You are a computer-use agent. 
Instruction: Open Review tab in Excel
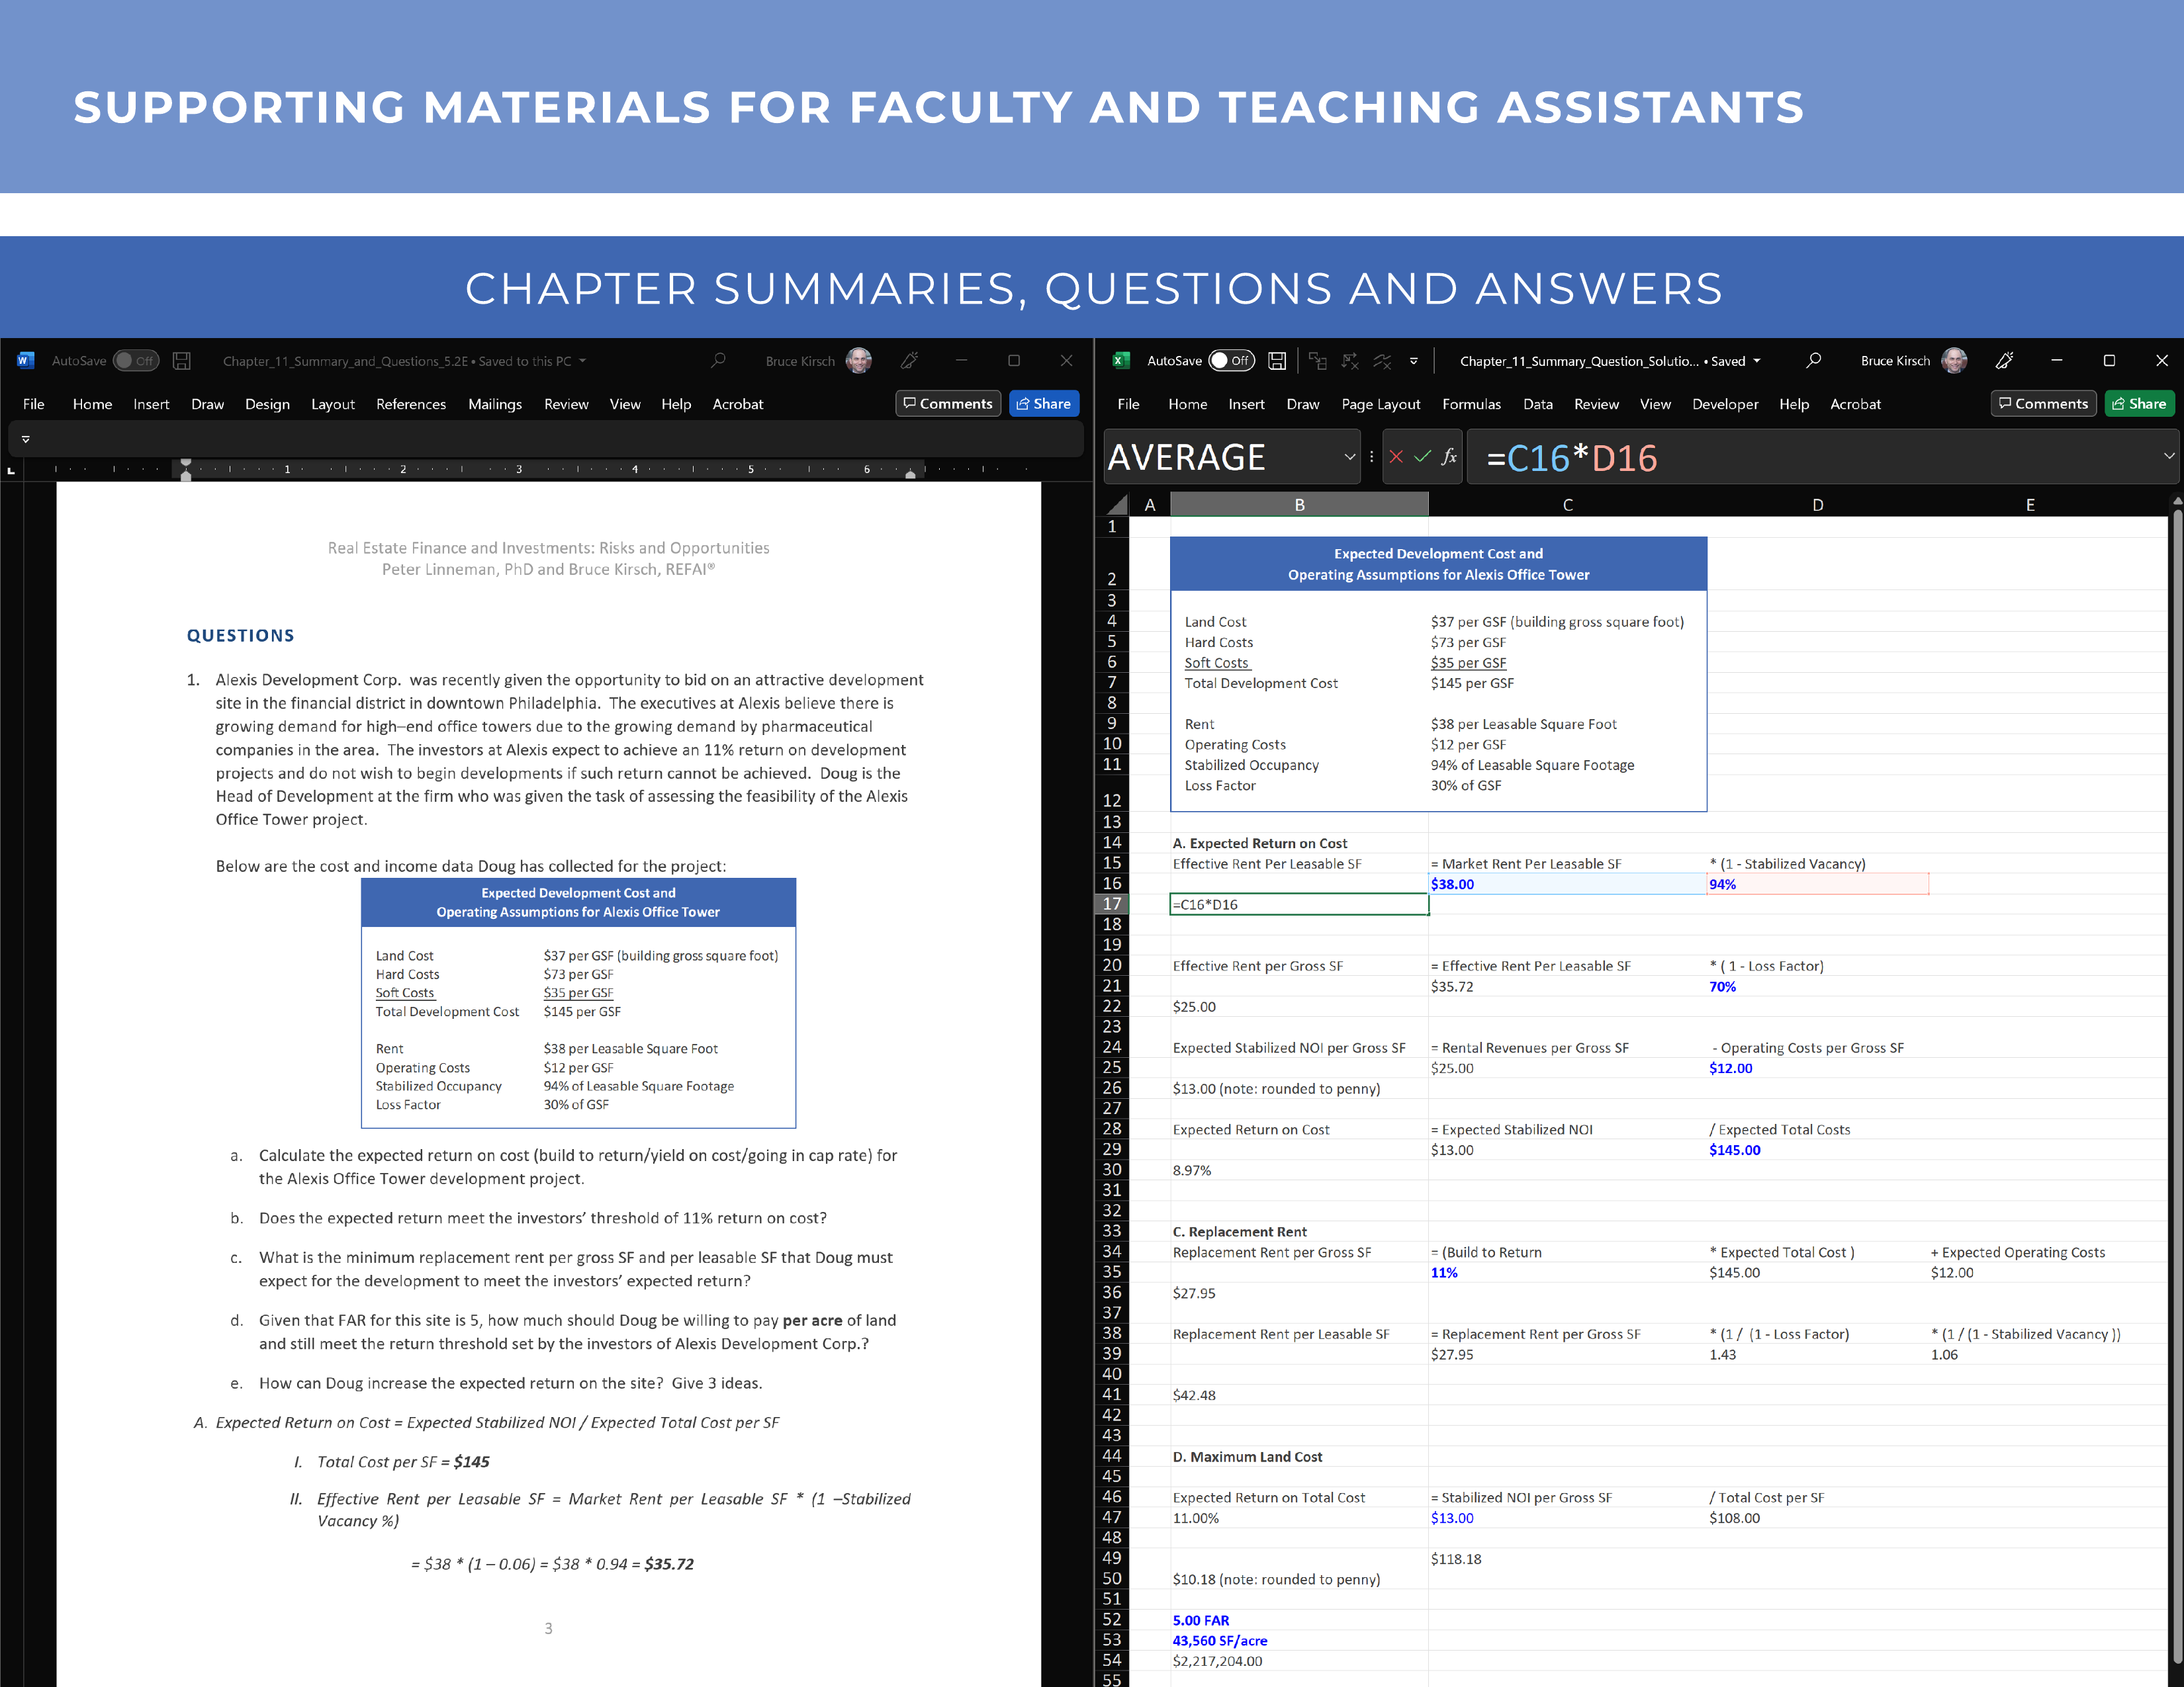pyautogui.click(x=1596, y=404)
